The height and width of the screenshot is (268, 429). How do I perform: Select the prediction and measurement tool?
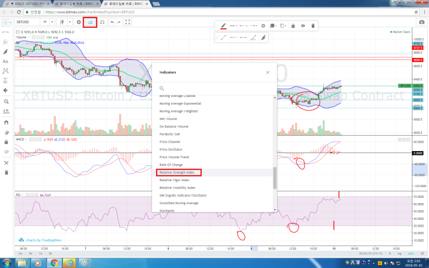pyautogui.click(x=5, y=80)
